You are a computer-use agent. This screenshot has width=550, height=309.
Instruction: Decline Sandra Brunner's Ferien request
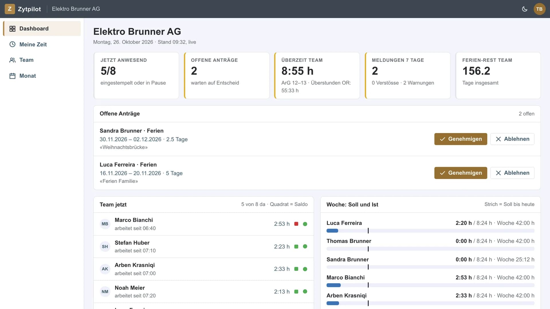(x=512, y=139)
